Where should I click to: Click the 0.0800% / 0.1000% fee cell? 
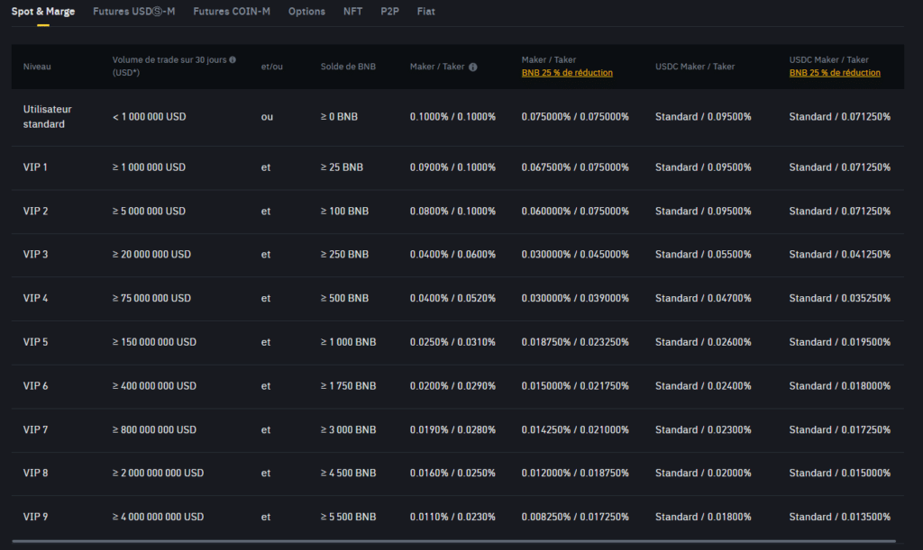pos(452,211)
